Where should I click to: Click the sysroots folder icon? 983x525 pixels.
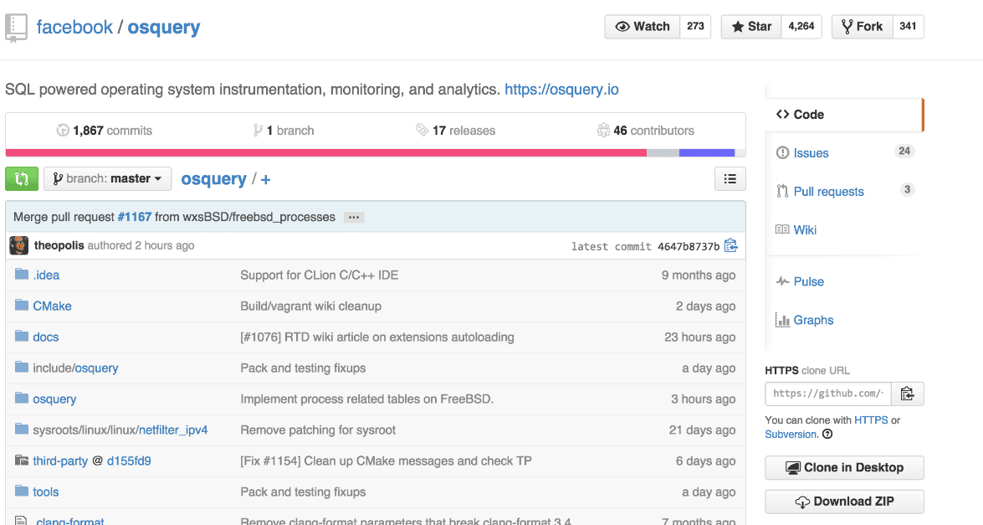point(22,429)
